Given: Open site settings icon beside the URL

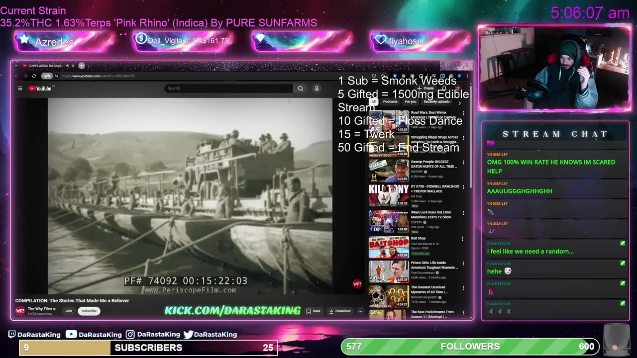Looking at the screenshot, I should point(57,76).
